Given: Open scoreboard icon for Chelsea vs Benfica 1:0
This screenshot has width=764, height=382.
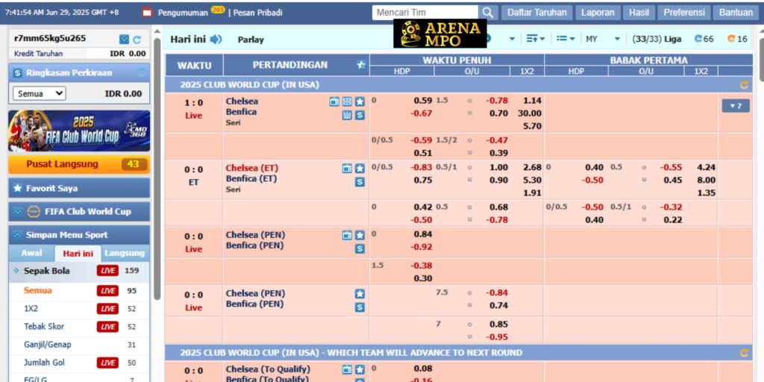Looking at the screenshot, I should click(x=347, y=101).
